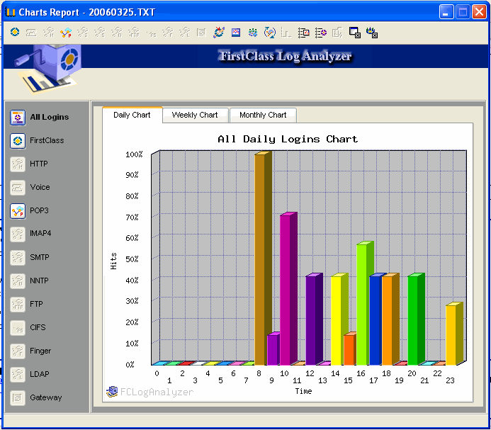Open POP3 chart from sidebar

(18, 210)
